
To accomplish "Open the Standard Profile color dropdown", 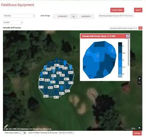I will [x=66, y=133].
